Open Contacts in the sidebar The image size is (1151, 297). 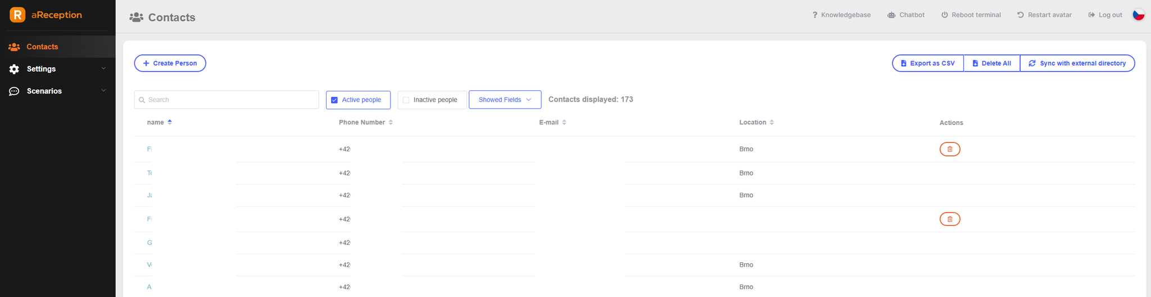(x=57, y=47)
